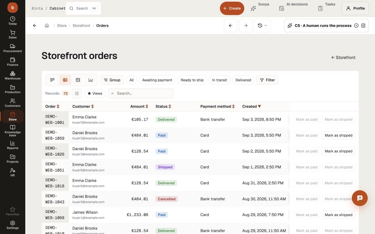Screen dimensions: 375x234
Task: Click the Create button
Action: [x=232, y=8]
